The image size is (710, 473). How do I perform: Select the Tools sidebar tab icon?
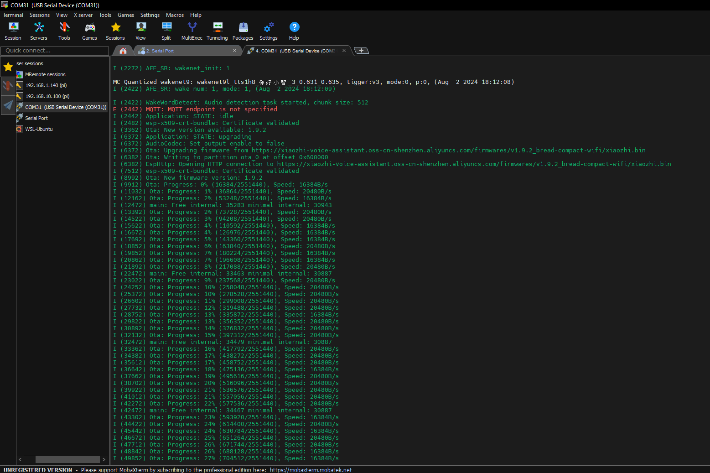pos(8,85)
